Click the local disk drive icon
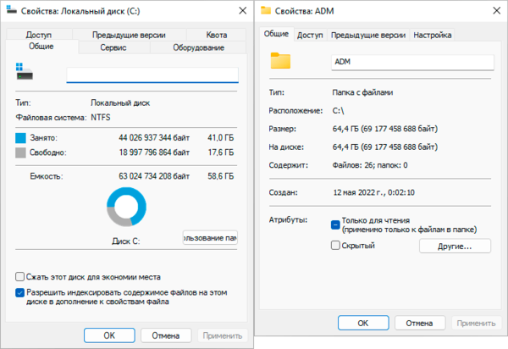 (25, 71)
